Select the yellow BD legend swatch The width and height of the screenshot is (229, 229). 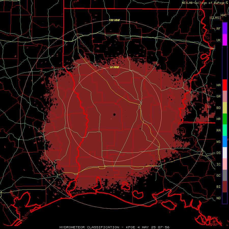[x=225, y=108]
